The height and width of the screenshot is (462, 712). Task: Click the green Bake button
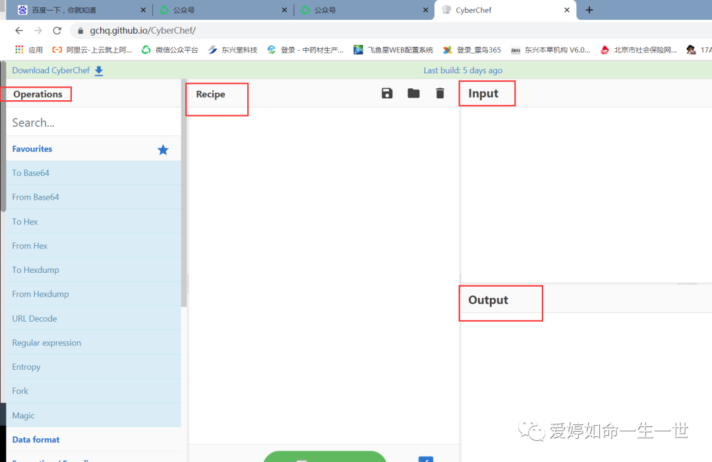[x=324, y=457]
